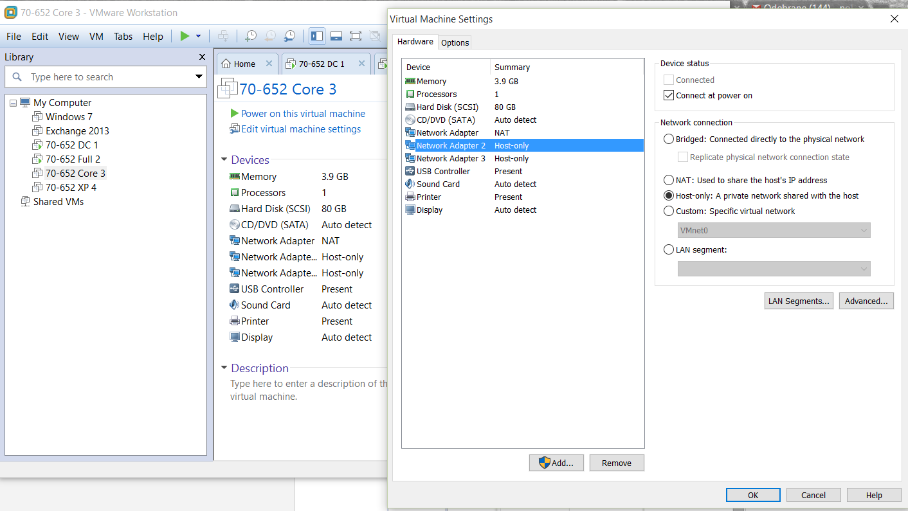Open Shared VMs in the Library tree
Viewport: 908px width, 511px height.
(58, 202)
